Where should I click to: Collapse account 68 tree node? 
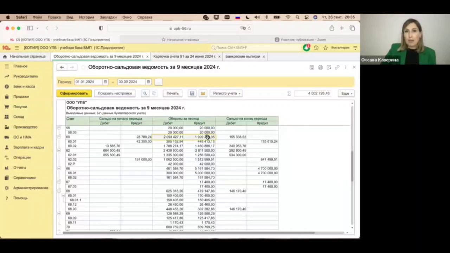(x=59, y=191)
